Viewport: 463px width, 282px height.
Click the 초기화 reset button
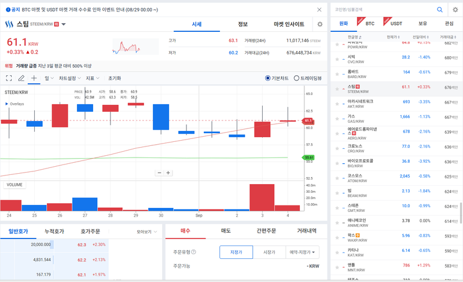click(115, 78)
